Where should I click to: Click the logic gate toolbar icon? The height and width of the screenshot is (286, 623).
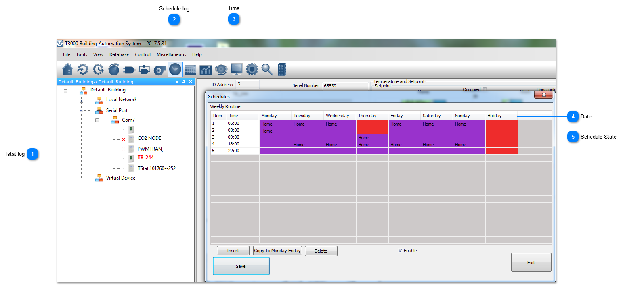(x=129, y=70)
